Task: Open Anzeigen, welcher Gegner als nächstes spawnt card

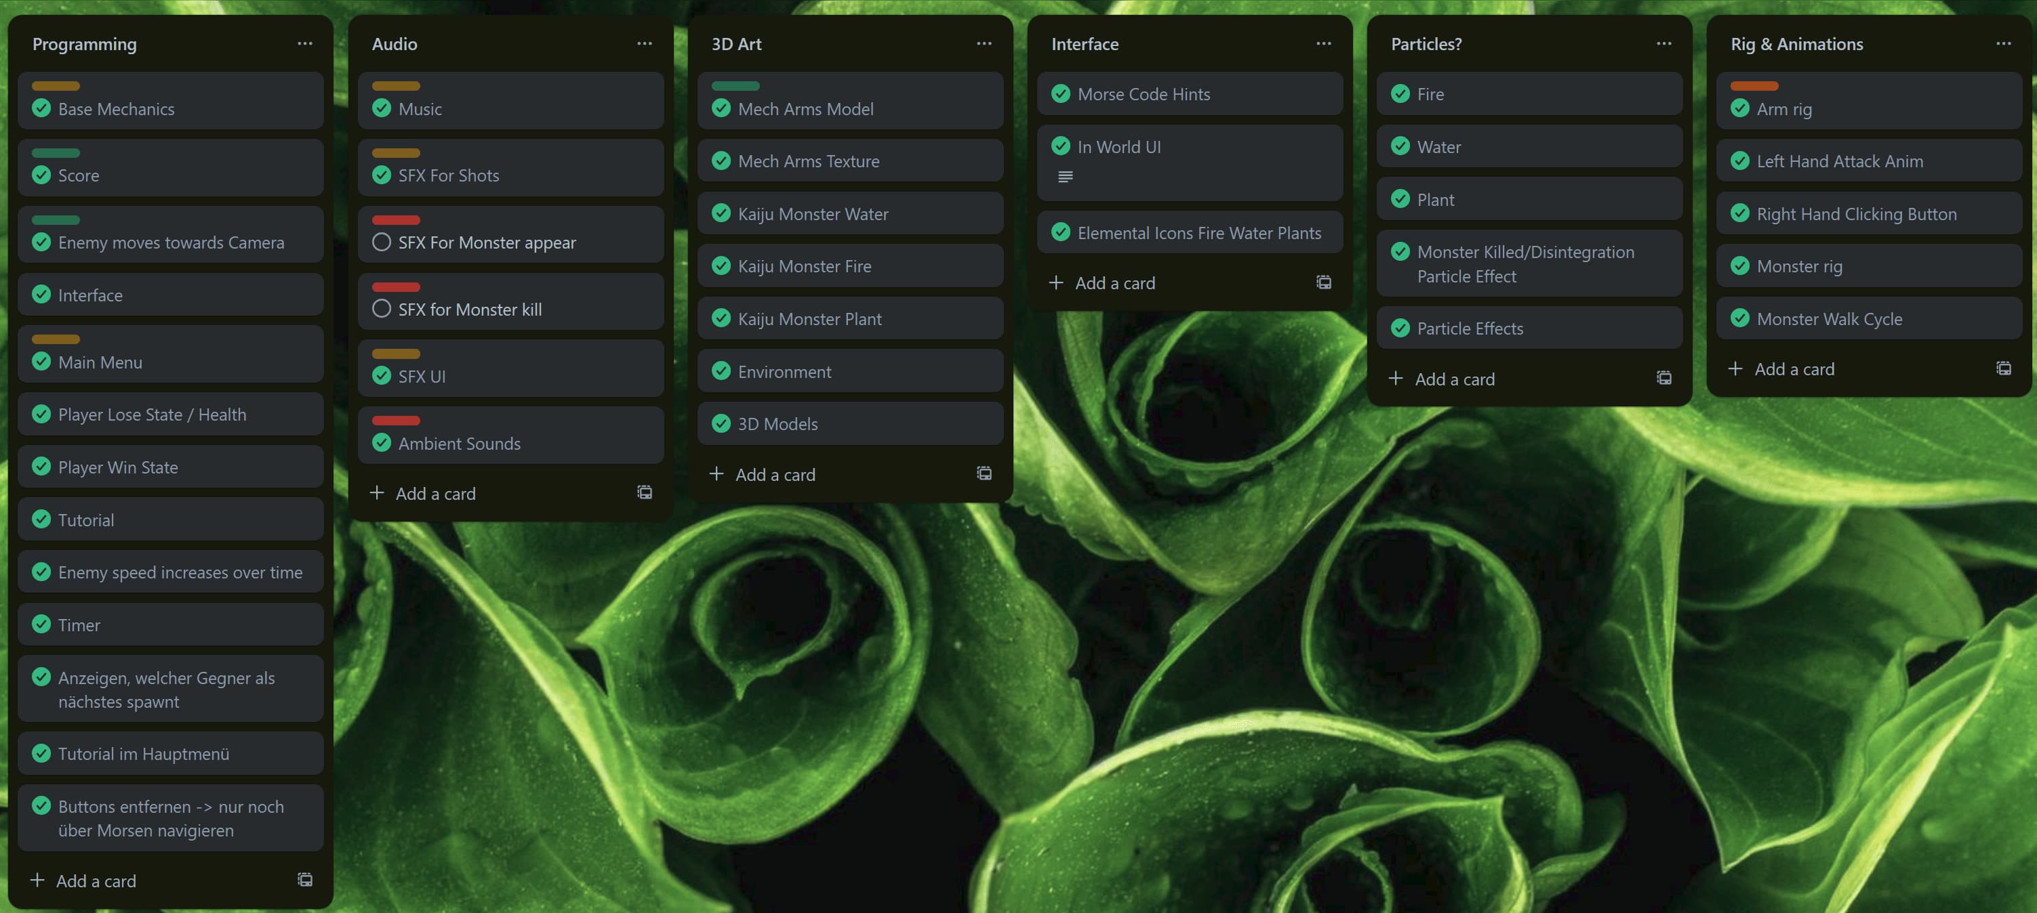Action: [x=170, y=688]
